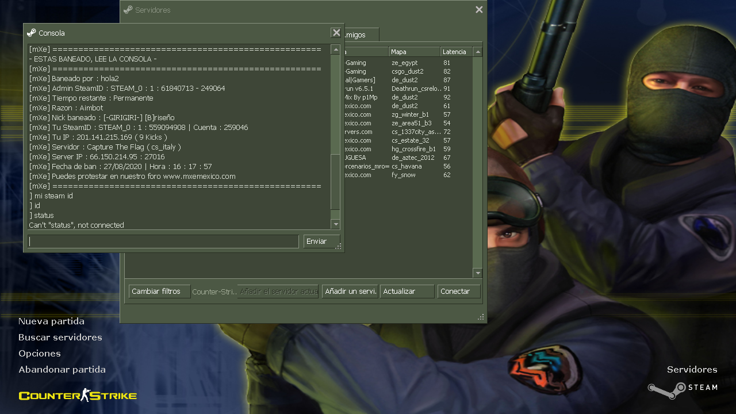Click the Steam icon in Servidores title bar
The image size is (736, 414).
(x=128, y=10)
